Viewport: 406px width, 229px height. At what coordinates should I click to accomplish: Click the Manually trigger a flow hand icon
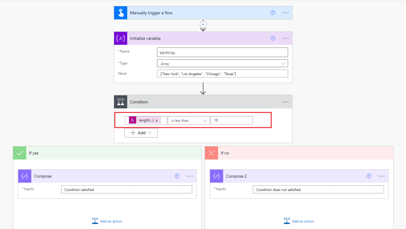point(121,13)
